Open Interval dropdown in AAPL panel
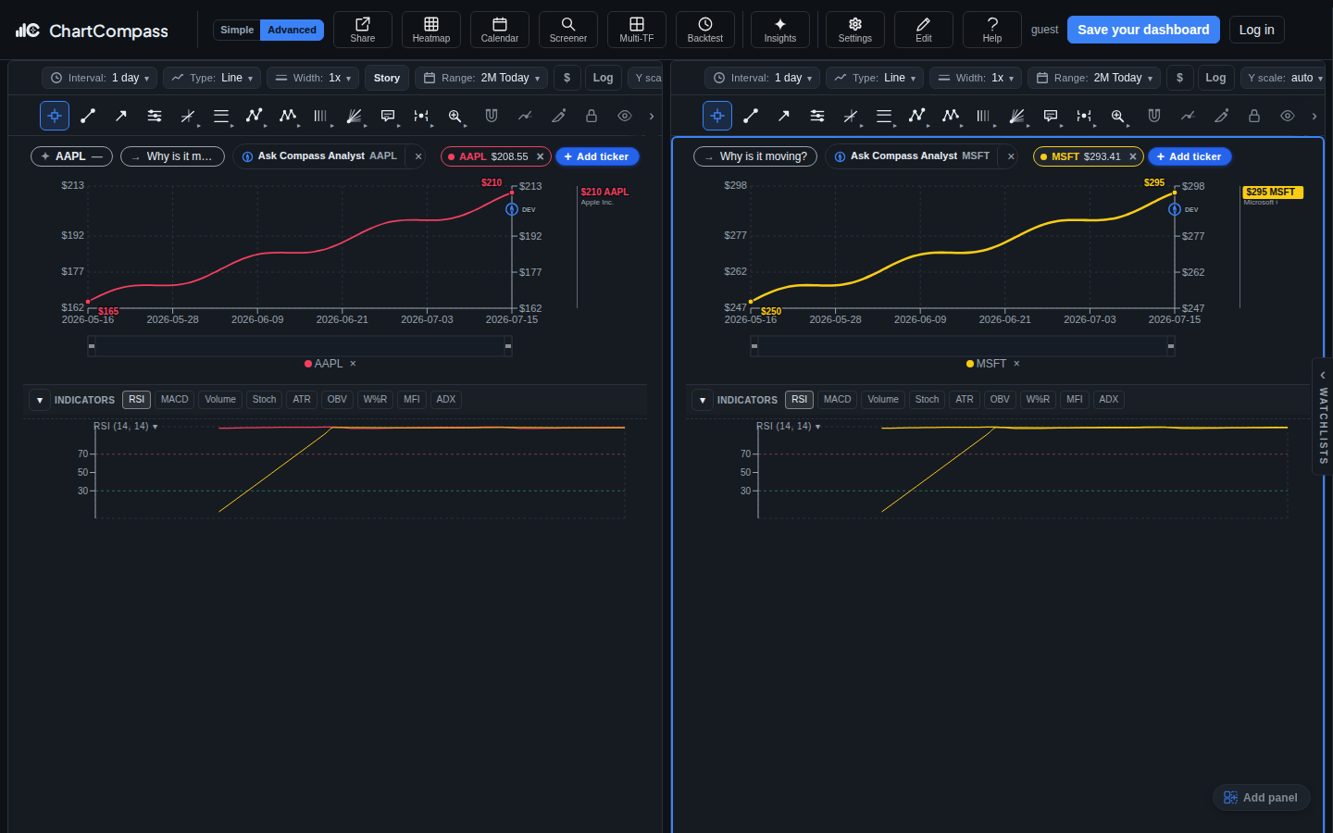1333x833 pixels. pyautogui.click(x=99, y=78)
